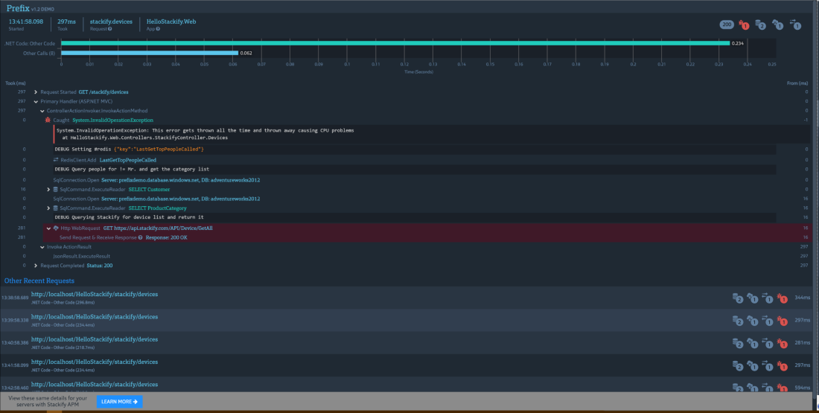Collapse ControllerActionInvoker.InvokeActionMethod node
This screenshot has width=819, height=413.
(42, 111)
